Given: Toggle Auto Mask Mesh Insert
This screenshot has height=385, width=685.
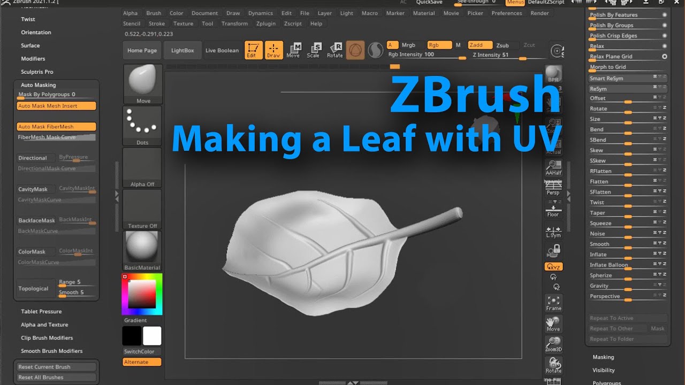Looking at the screenshot, I should [x=56, y=106].
